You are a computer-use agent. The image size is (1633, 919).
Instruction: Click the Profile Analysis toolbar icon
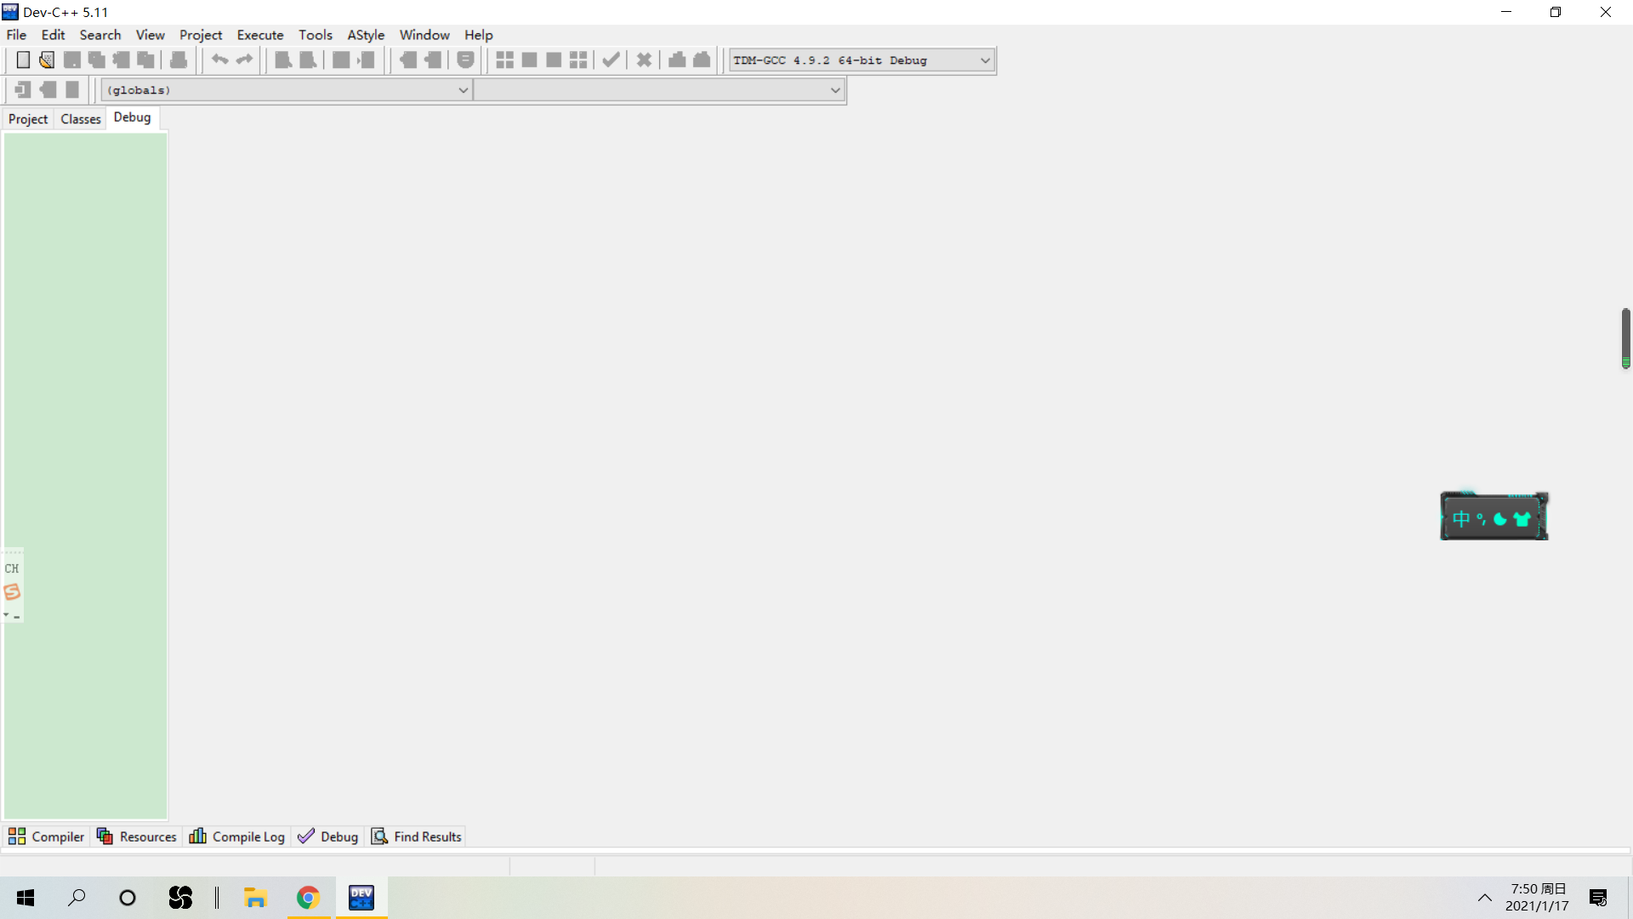(677, 60)
